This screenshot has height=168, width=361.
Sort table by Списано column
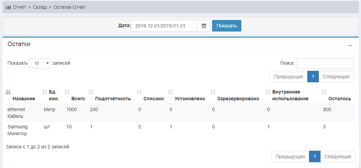[153, 99]
